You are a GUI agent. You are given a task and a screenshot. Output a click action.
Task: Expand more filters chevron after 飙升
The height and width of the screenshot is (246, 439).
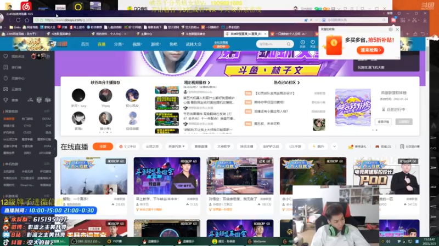click(x=334, y=147)
